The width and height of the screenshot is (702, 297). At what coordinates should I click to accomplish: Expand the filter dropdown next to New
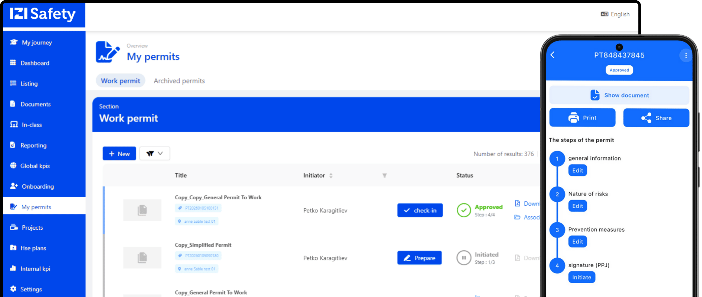[x=155, y=154]
